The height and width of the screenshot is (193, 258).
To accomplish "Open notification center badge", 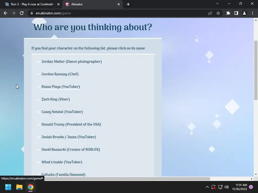I will pos(251,187).
